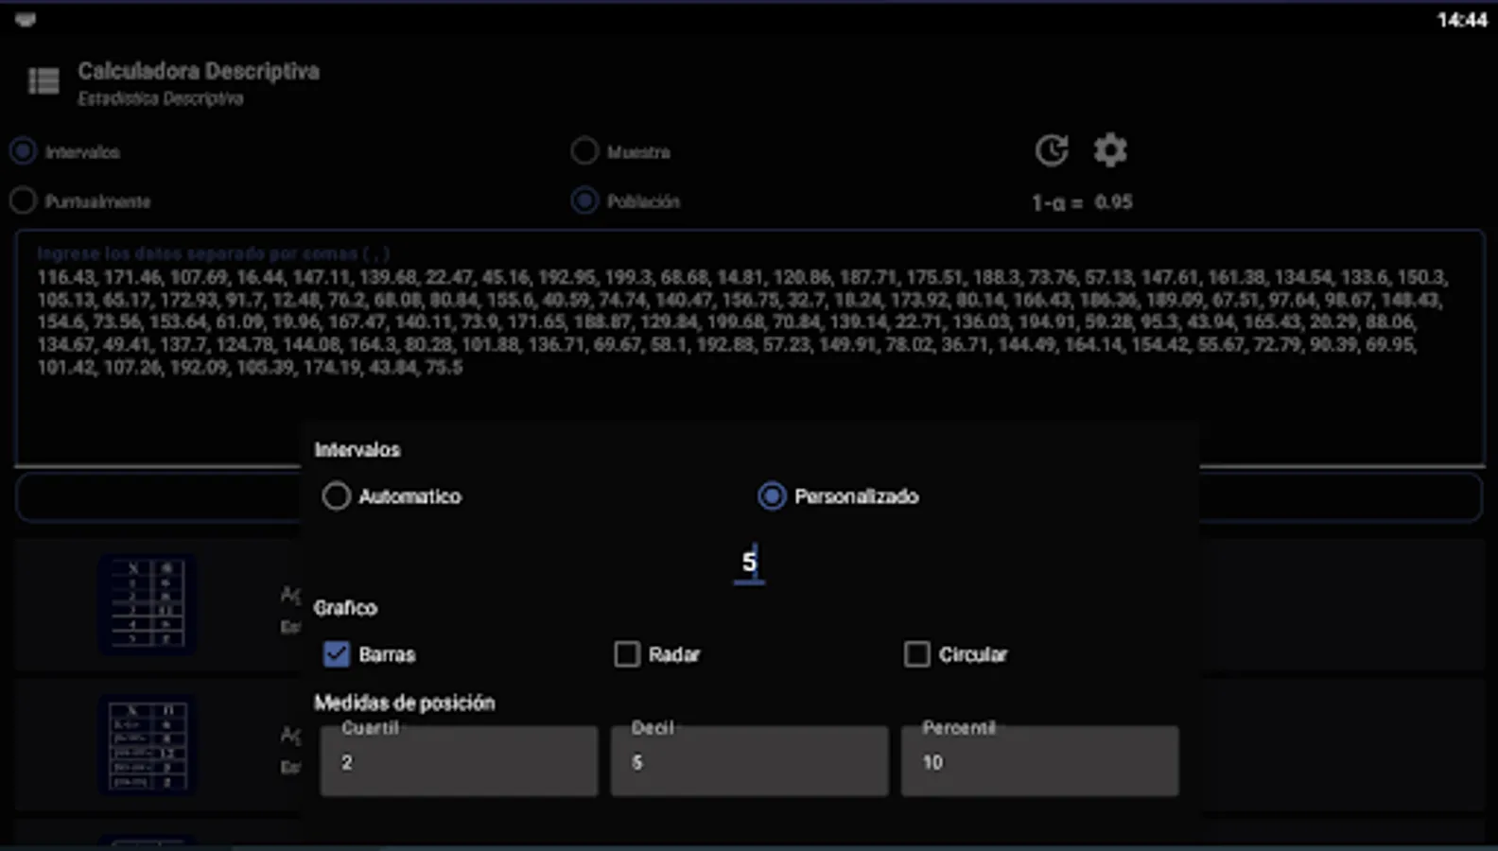Check the Radar chart checkbox

(627, 654)
